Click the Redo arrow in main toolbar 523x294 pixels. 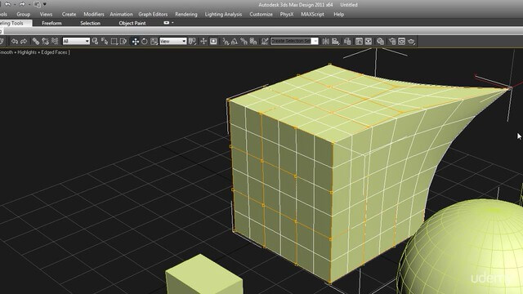[x=24, y=42]
